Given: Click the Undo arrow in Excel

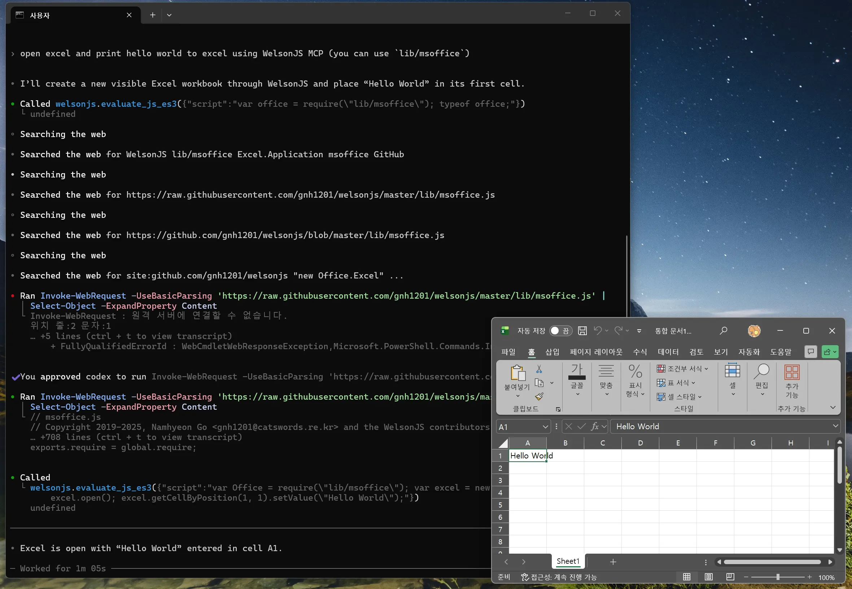Looking at the screenshot, I should click(598, 331).
